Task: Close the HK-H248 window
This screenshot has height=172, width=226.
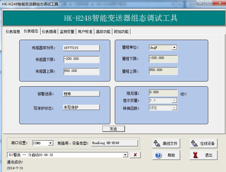Action: tap(220, 3)
